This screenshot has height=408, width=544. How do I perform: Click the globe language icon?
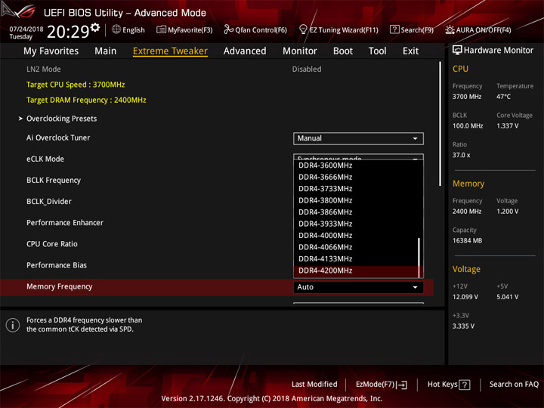[116, 29]
